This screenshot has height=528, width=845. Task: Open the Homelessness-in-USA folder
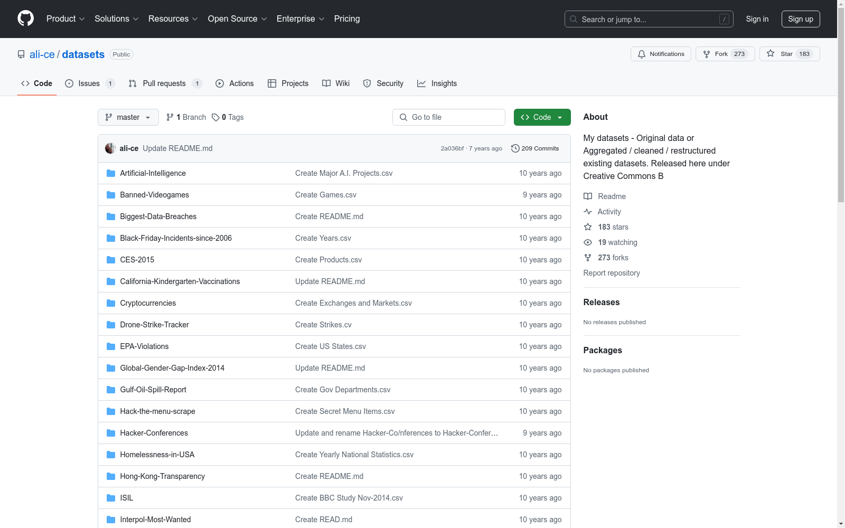click(x=157, y=455)
